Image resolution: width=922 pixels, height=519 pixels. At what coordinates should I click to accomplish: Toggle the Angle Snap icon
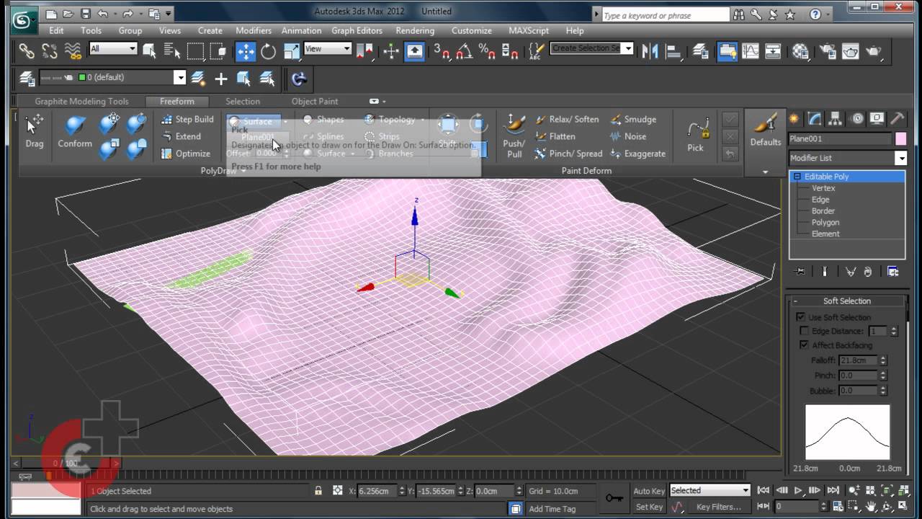click(464, 50)
